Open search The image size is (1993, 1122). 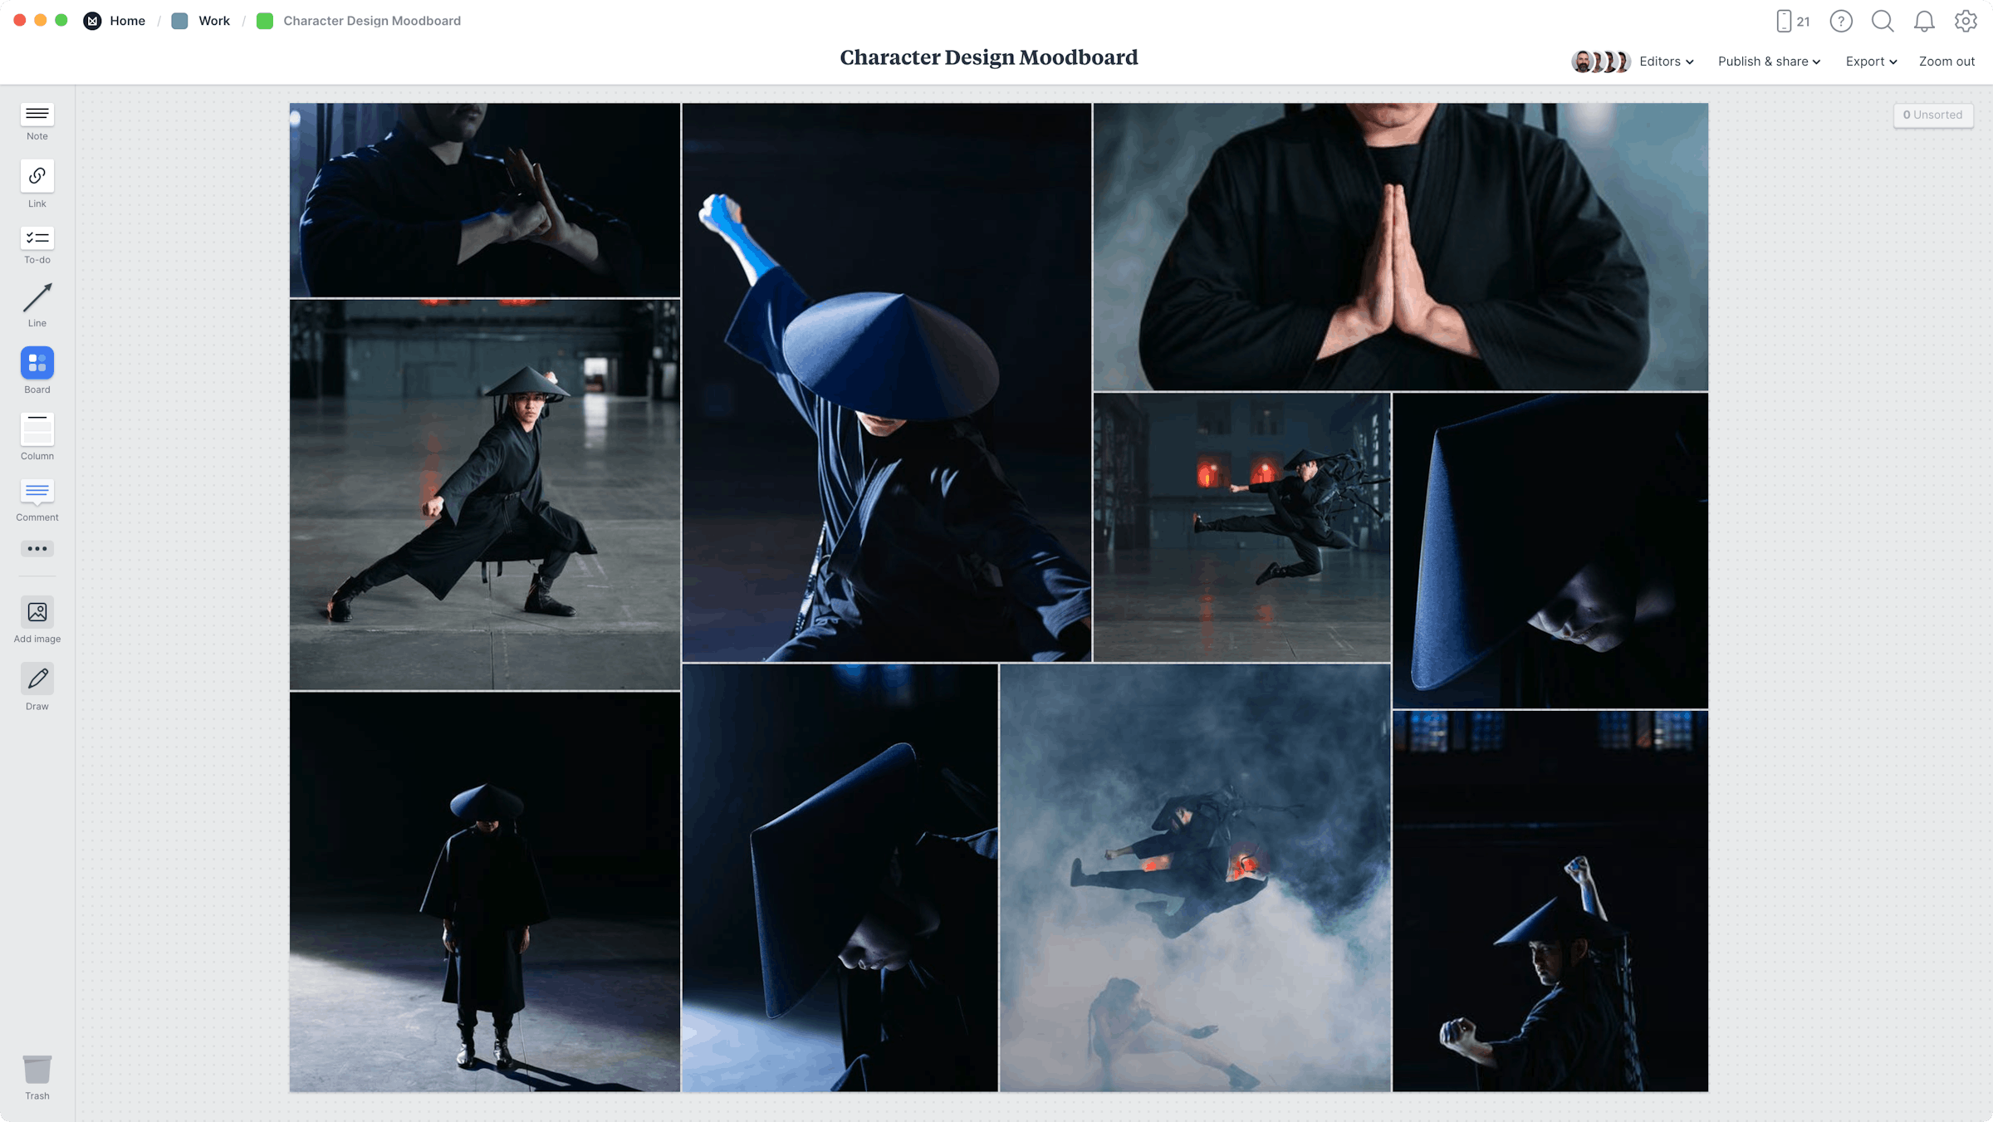point(1883,21)
